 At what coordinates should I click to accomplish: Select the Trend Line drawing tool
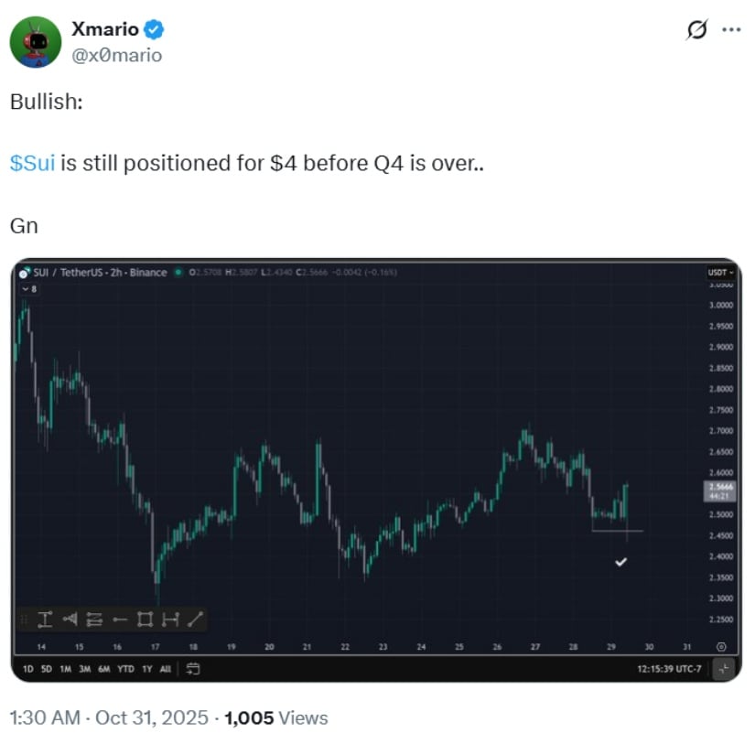(x=194, y=620)
